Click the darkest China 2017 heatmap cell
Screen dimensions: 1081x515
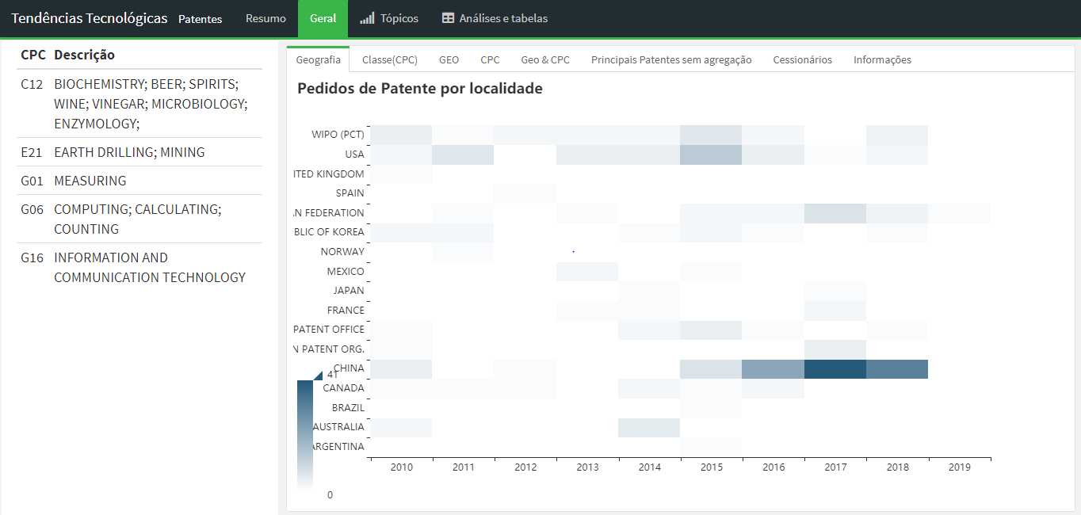point(835,369)
